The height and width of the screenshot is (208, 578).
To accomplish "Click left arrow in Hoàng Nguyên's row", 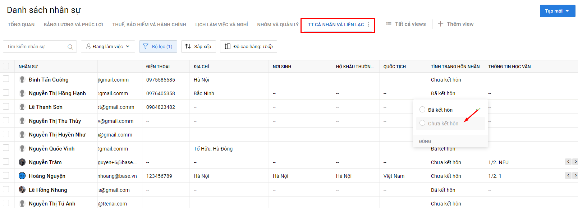I will 568,175.
